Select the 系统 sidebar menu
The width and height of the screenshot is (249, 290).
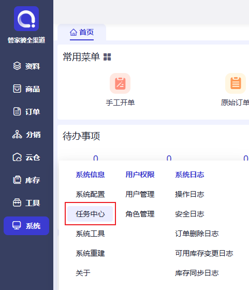(26, 226)
